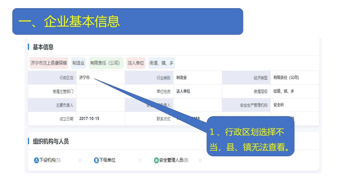
Task: Click the 一、企业基本信息 slide title
Action: pyautogui.click(x=69, y=22)
